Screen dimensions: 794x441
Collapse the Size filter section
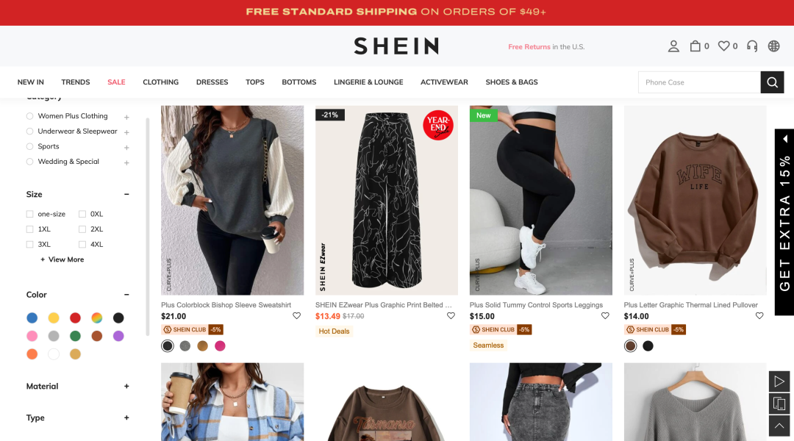126,195
